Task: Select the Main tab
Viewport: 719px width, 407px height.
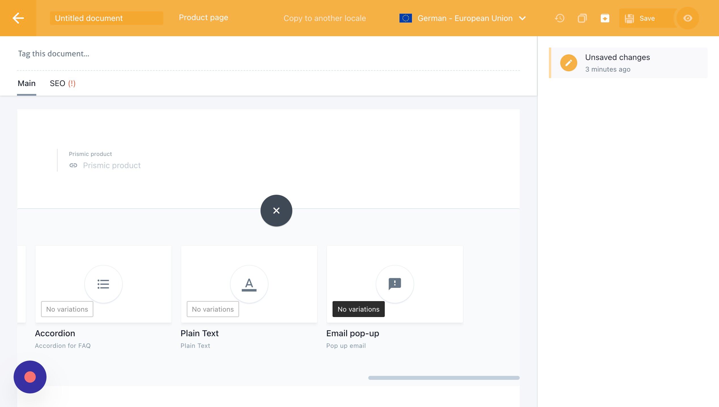Action: tap(27, 83)
